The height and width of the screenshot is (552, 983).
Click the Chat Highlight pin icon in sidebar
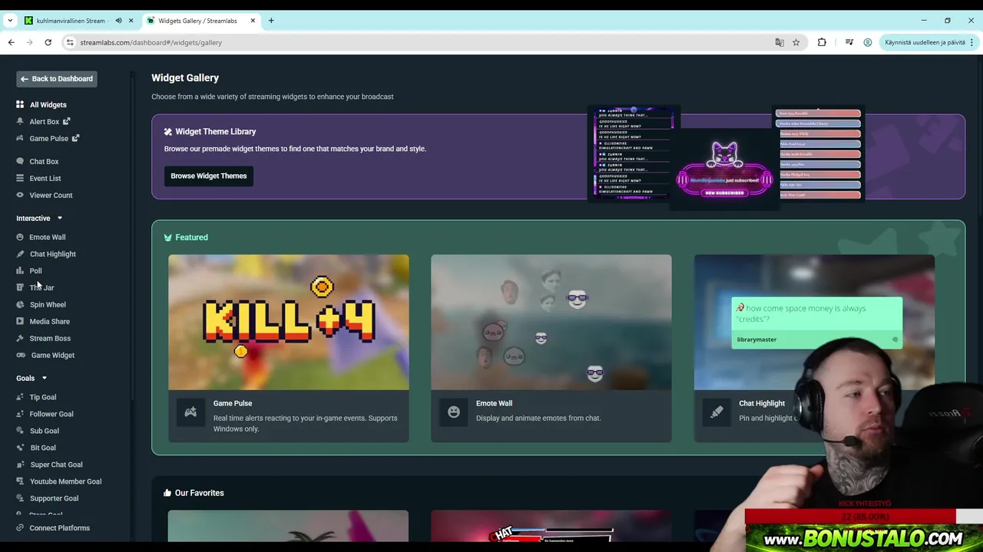(x=20, y=254)
